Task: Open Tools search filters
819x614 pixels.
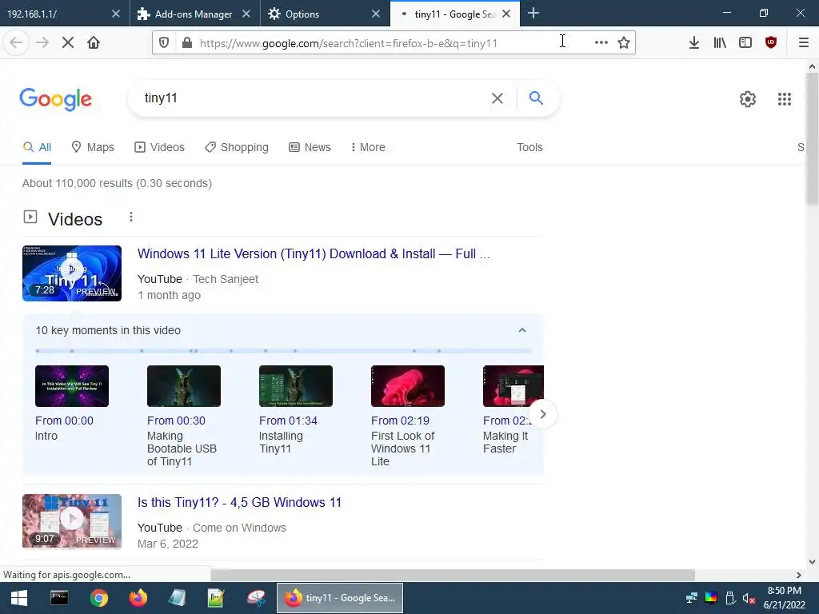Action: (529, 147)
